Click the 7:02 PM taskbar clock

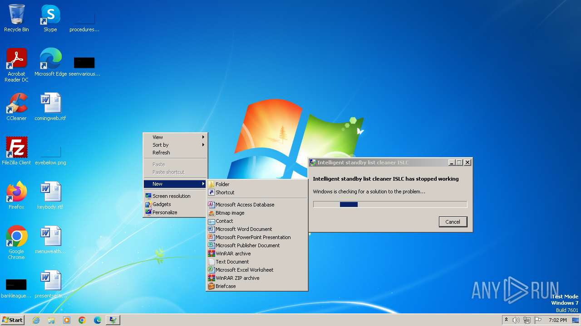tap(557, 320)
